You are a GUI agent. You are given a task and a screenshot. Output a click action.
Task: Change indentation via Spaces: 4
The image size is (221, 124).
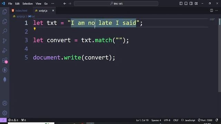[156, 120]
